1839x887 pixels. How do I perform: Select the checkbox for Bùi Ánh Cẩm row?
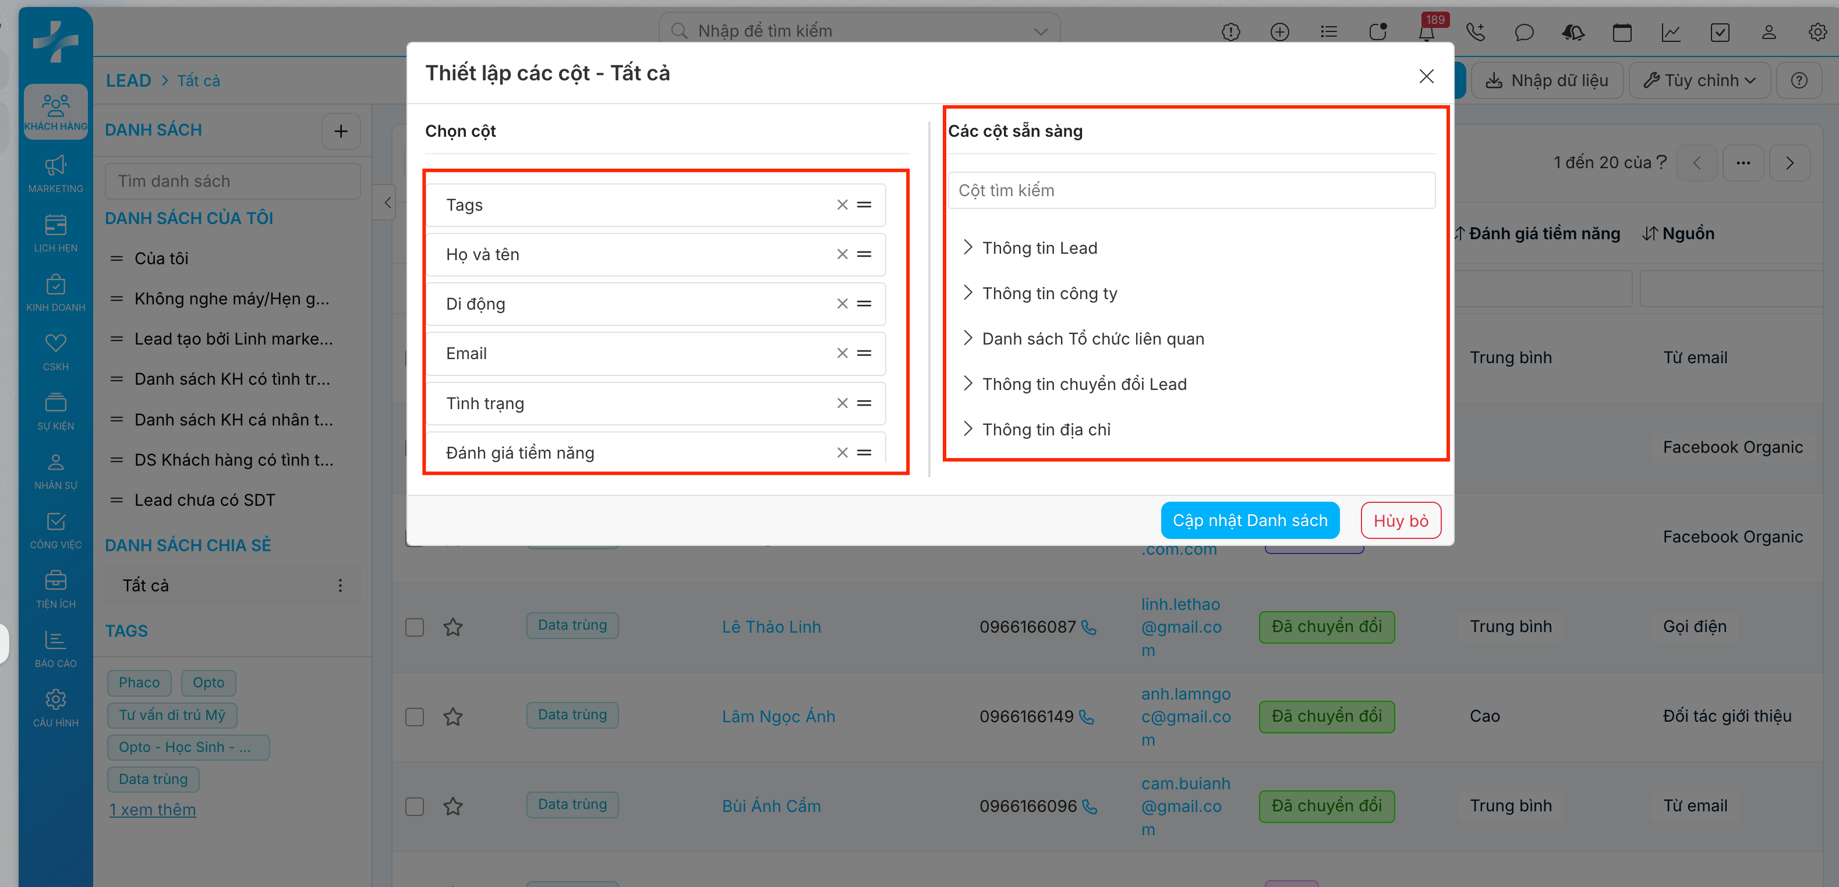pyautogui.click(x=414, y=806)
